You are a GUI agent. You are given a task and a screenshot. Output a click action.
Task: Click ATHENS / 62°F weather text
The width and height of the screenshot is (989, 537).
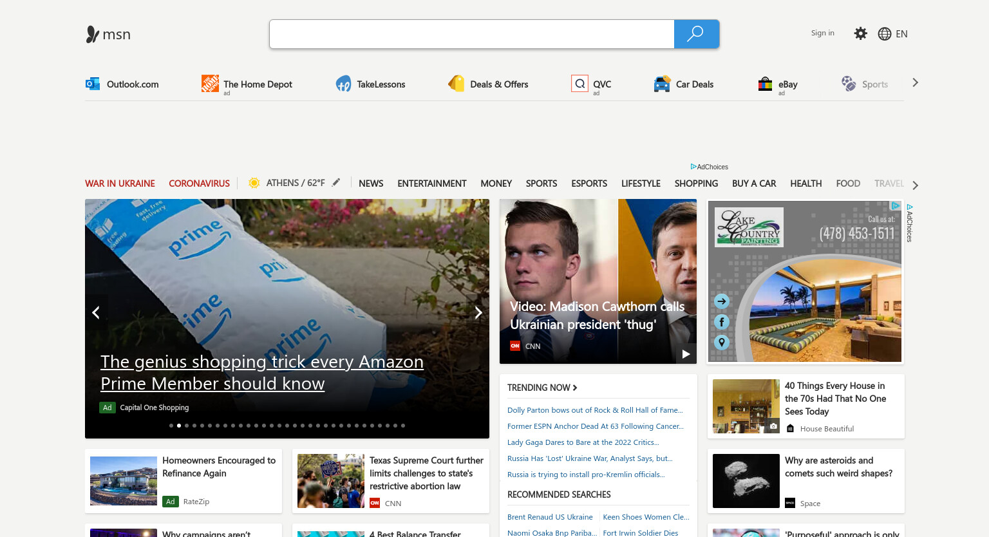(x=296, y=183)
